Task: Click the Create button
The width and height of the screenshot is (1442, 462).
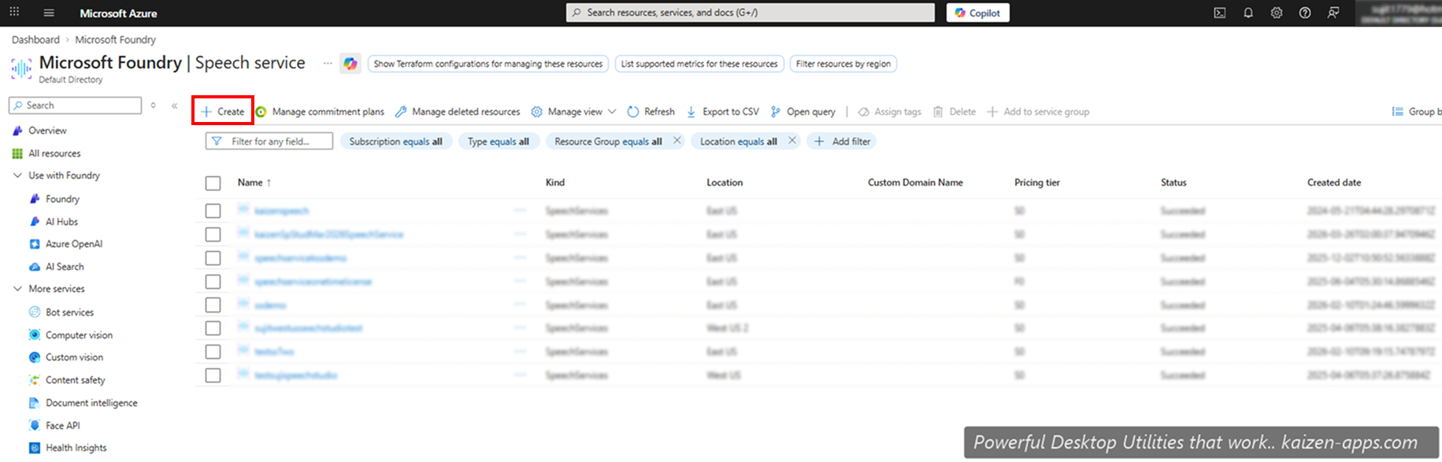Action: pyautogui.click(x=223, y=112)
